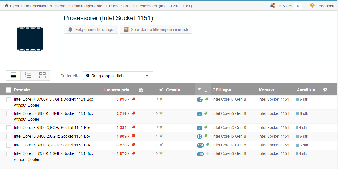Image resolution: width=338 pixels, height=169 pixels.
Task: Click price 1 224,- for i3 8100
Action: (123, 128)
